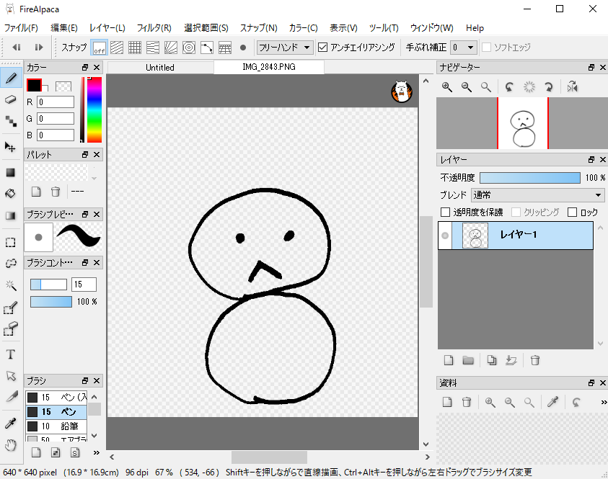Create a new layer with the new-layer icon
Screen dimensions: 608x479
[x=448, y=359]
